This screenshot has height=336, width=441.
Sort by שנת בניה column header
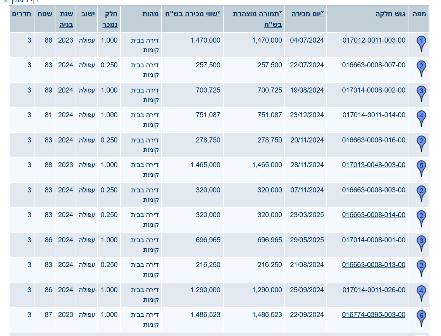pyautogui.click(x=67, y=19)
